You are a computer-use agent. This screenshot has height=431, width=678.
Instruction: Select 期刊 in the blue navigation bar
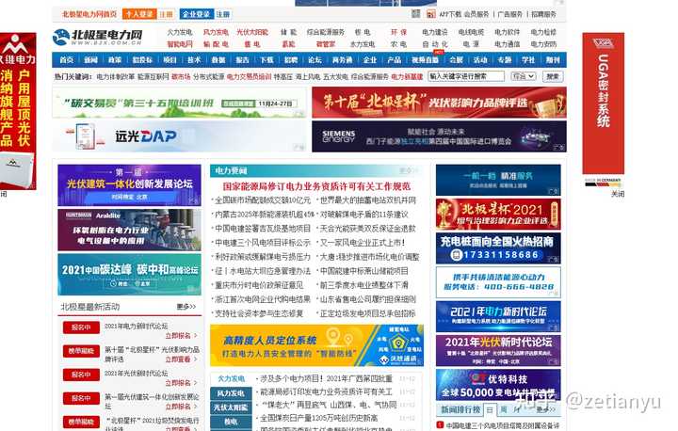[553, 60]
